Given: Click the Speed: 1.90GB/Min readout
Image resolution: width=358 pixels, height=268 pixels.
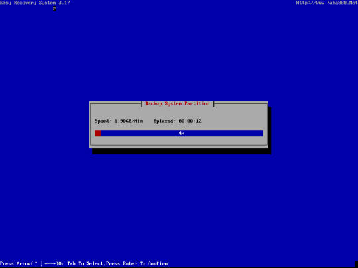Looking at the screenshot, I should point(119,121).
